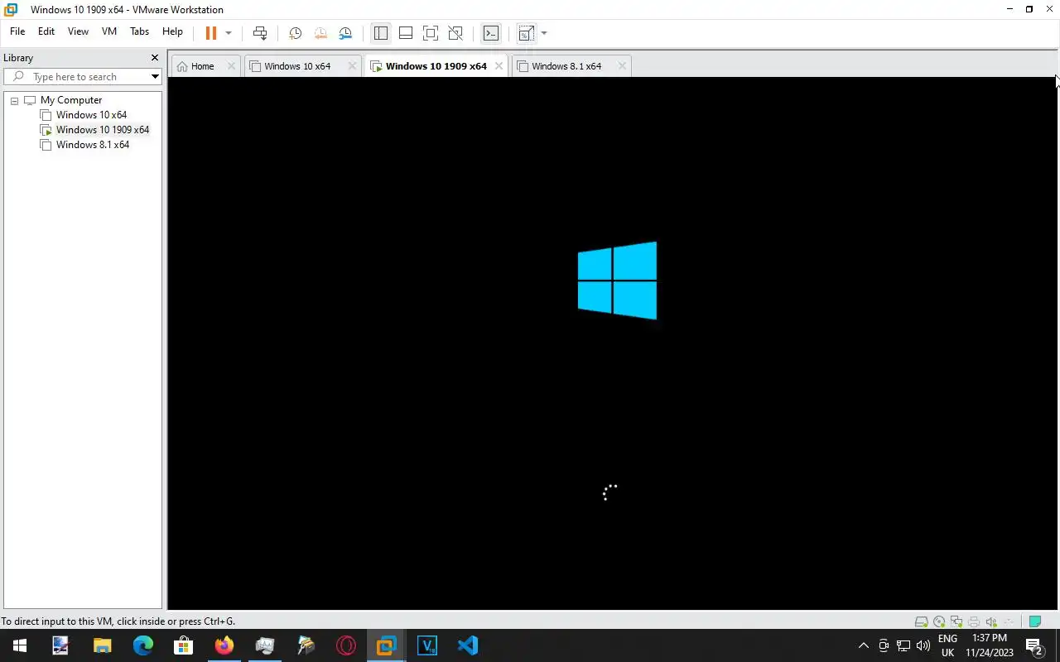Screen dimensions: 1060x662
Task: Close the Windows 10 1909 x64 tab
Action: 499,66
